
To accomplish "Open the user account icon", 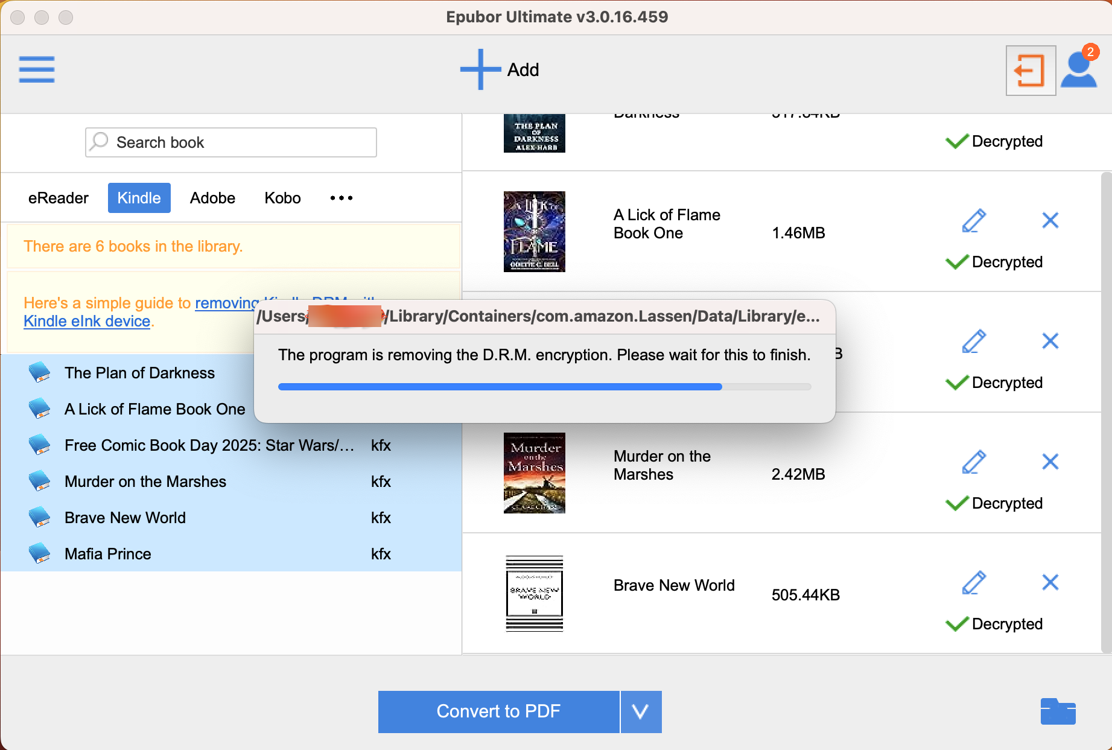I will 1078,71.
